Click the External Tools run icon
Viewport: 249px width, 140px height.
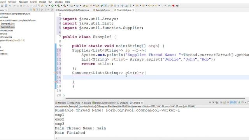(x=65, y=5)
